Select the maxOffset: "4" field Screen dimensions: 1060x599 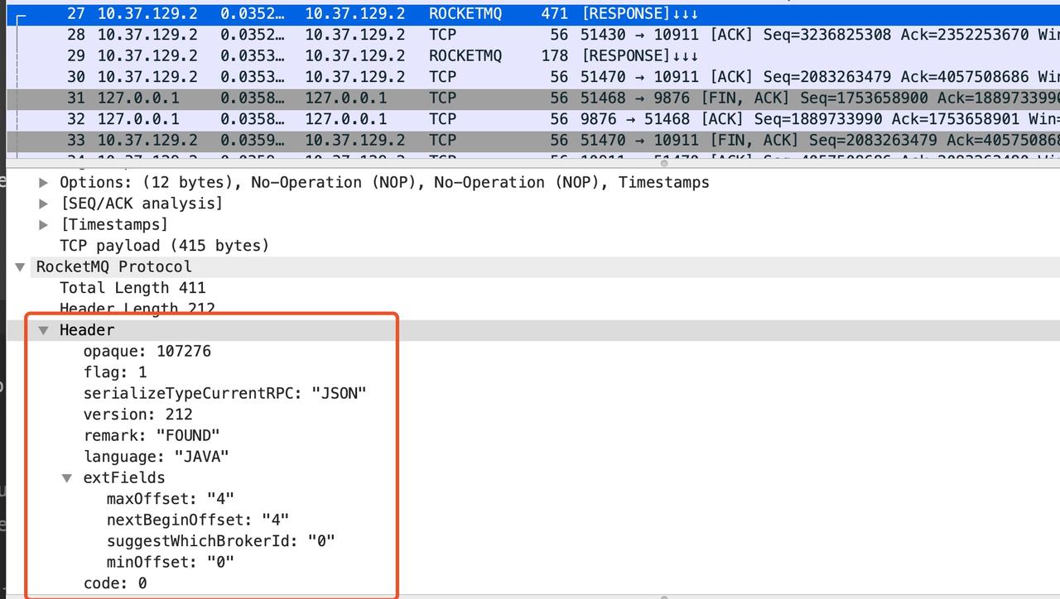point(171,499)
